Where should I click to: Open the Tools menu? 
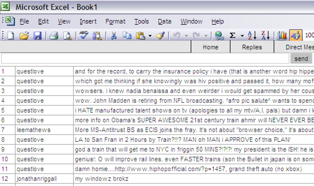pyautogui.click(x=142, y=21)
